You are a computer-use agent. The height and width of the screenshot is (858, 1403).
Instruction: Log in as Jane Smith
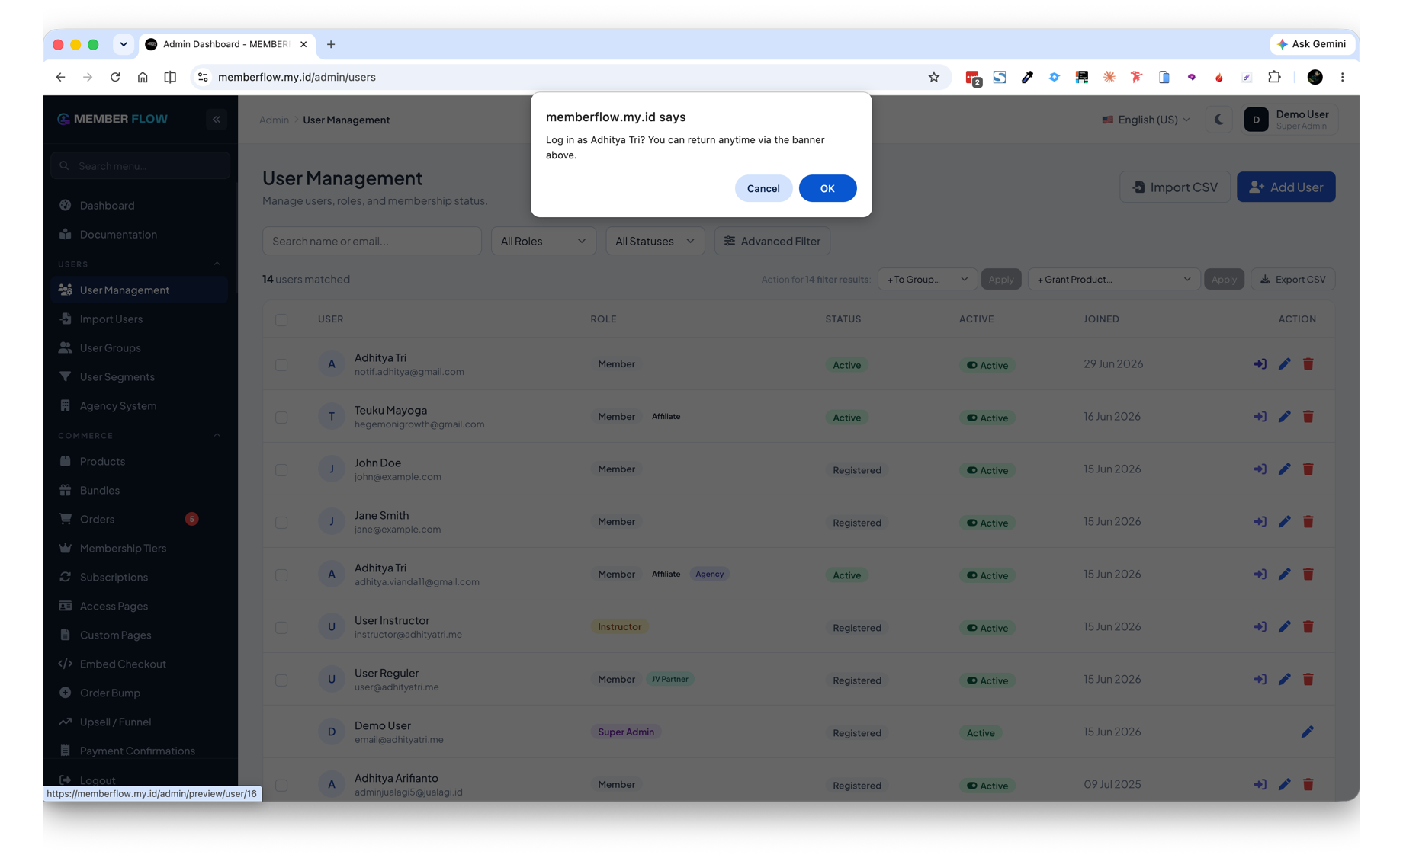pyautogui.click(x=1260, y=522)
